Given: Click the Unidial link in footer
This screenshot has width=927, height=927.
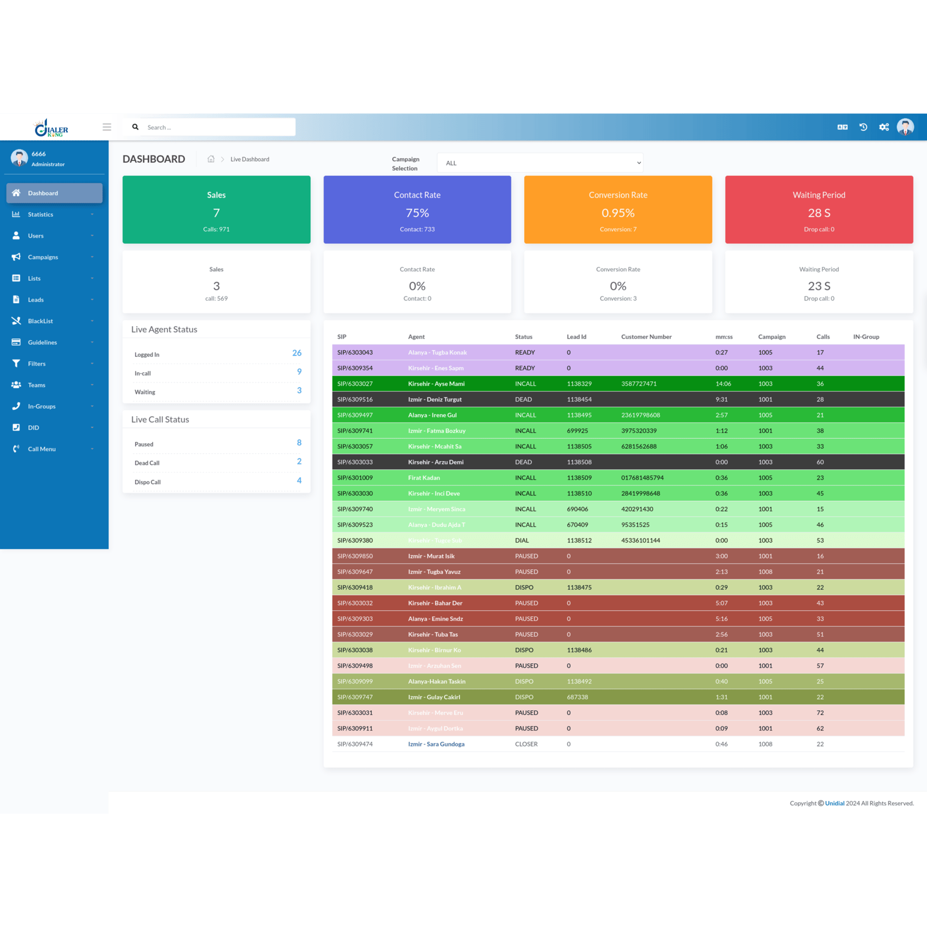Looking at the screenshot, I should (x=834, y=803).
